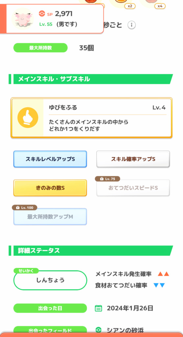Tap the 最大所持数 label pill
This screenshot has width=183, height=337.
click(40, 48)
